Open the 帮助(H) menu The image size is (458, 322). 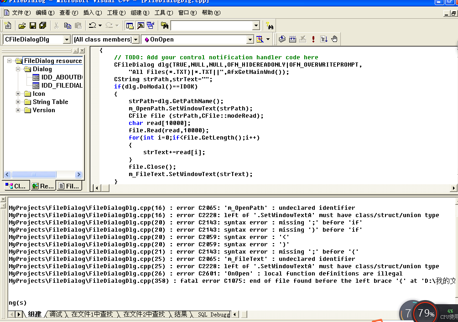(211, 13)
